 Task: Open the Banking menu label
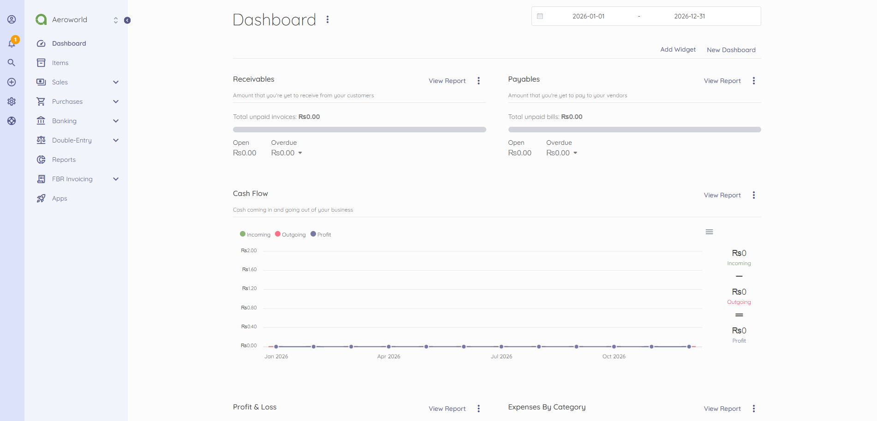pyautogui.click(x=64, y=121)
